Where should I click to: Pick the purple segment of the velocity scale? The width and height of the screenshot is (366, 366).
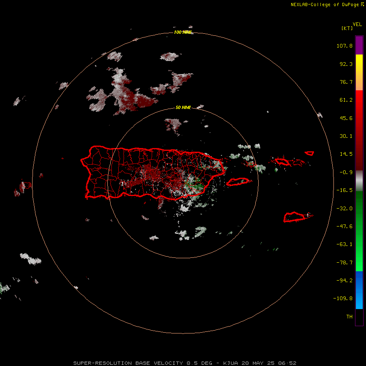point(359,45)
